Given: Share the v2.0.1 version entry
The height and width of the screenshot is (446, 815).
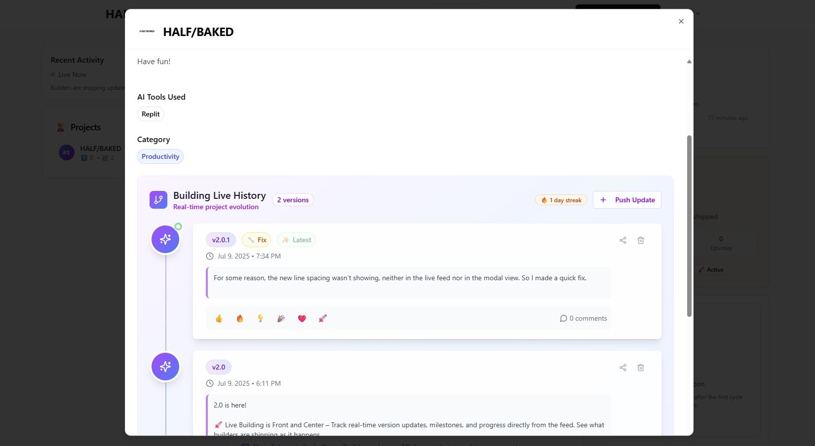Looking at the screenshot, I should [x=623, y=240].
